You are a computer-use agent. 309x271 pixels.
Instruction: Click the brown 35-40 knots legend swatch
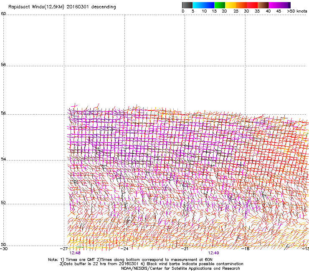[263, 5]
